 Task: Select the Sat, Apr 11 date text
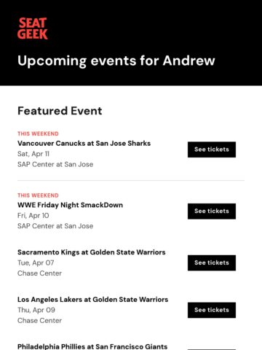33,154
